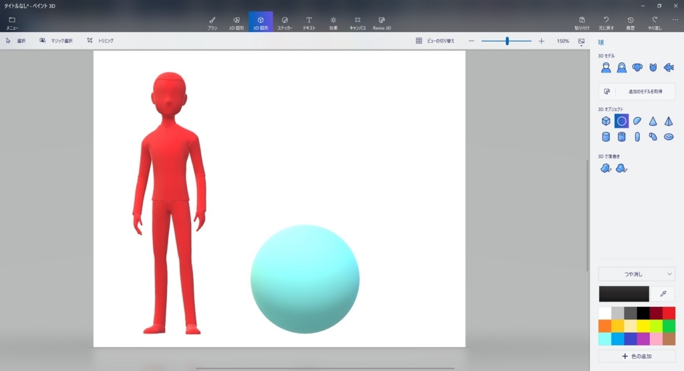Toggle the 3D view image icon
Image resolution: width=684 pixels, height=371 pixels.
click(x=582, y=41)
